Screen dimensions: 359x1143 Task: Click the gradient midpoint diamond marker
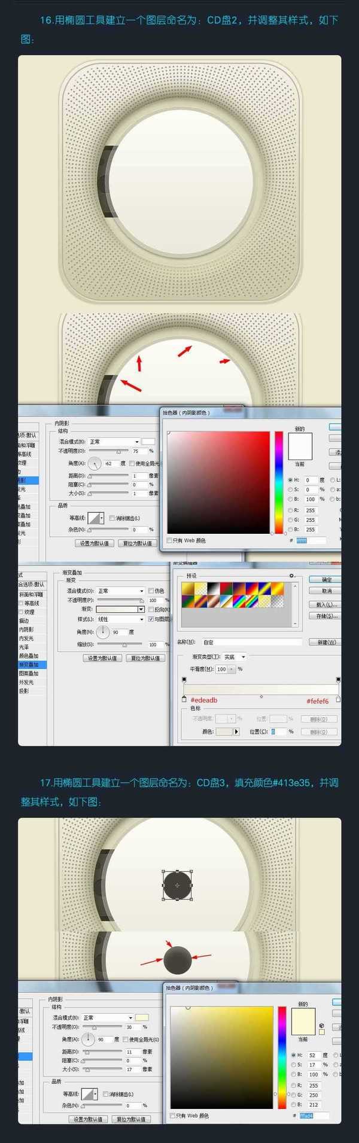[x=261, y=697]
